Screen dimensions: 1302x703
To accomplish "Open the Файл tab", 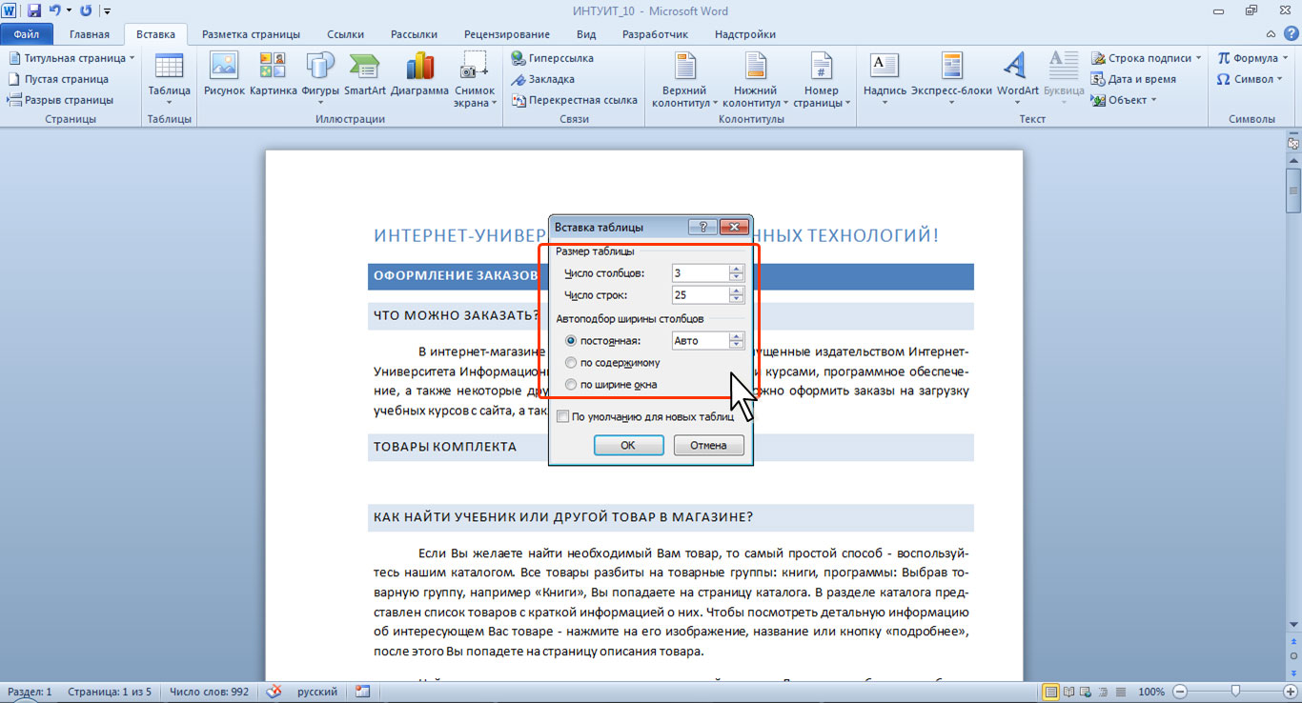I will tap(27, 34).
